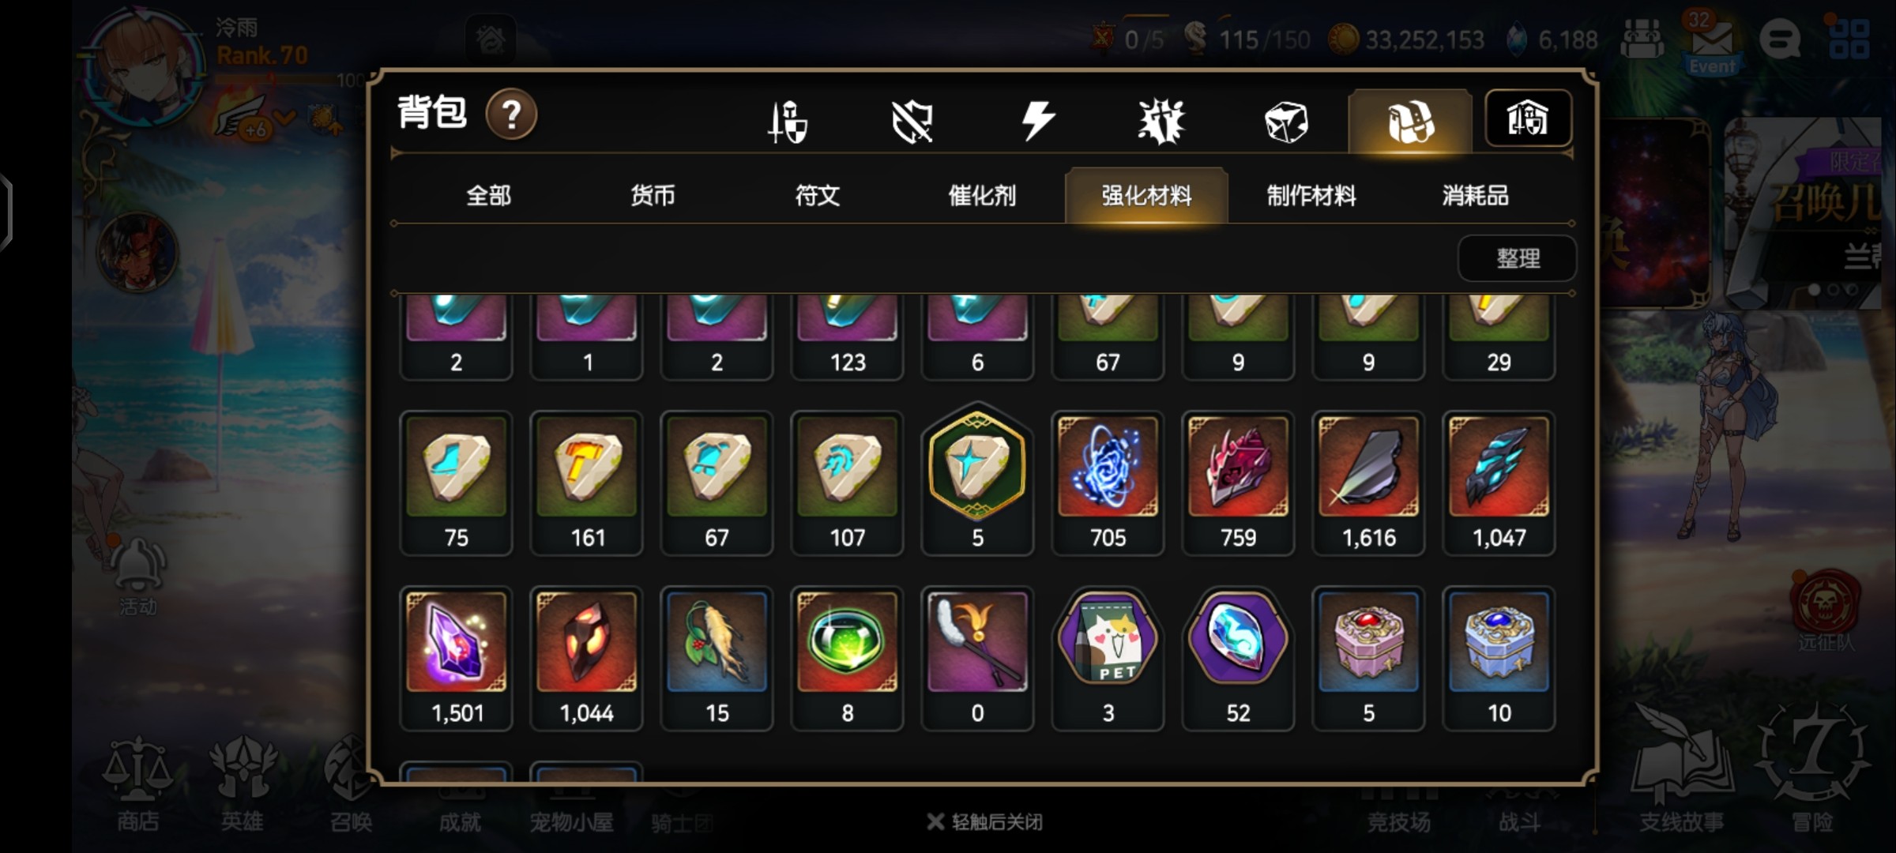Open the 消耗品 tab
The image size is (1896, 853).
[x=1476, y=195]
